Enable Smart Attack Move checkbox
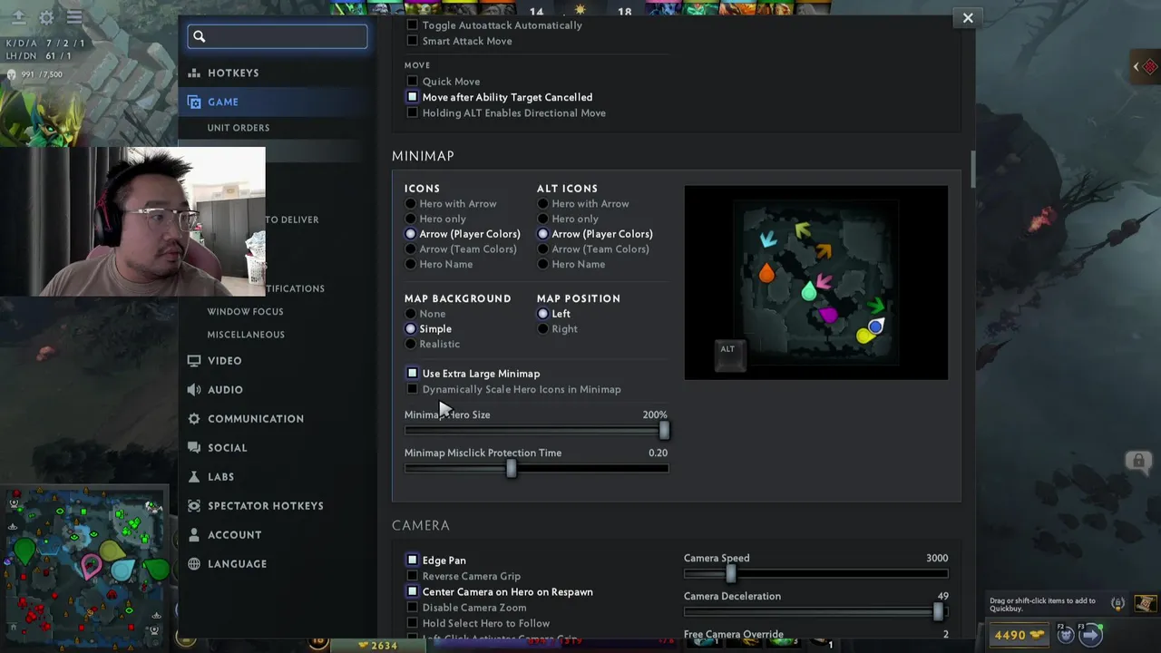Screen dimensions: 1161x653 tap(413, 41)
